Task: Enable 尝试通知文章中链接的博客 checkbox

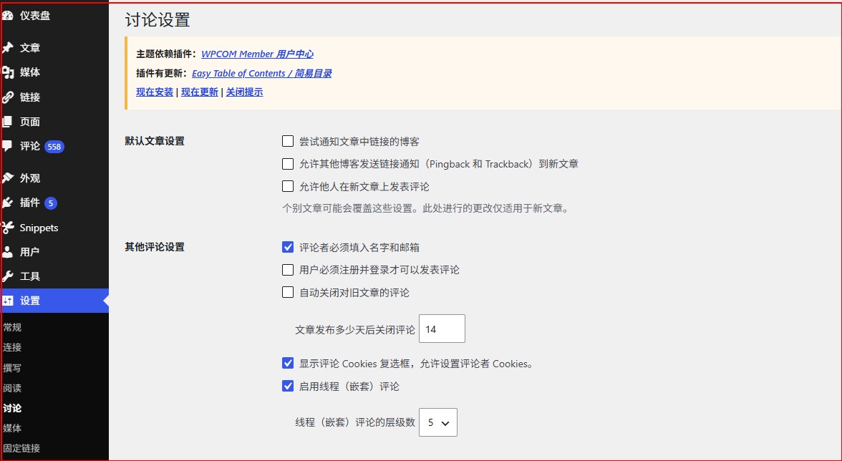Action: coord(288,141)
